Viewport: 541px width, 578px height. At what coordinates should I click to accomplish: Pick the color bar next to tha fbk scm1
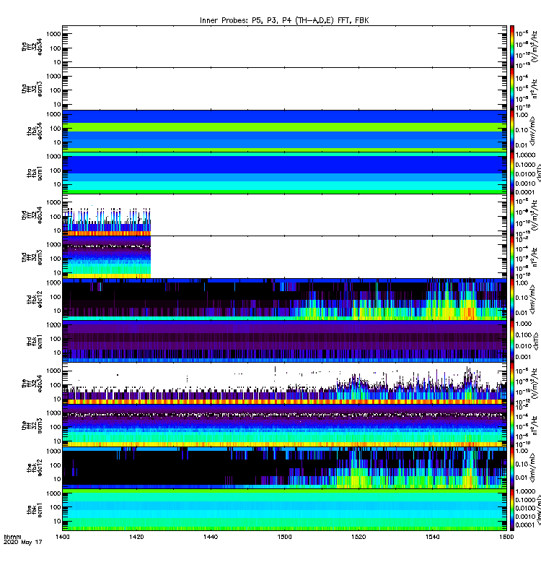tap(512, 173)
